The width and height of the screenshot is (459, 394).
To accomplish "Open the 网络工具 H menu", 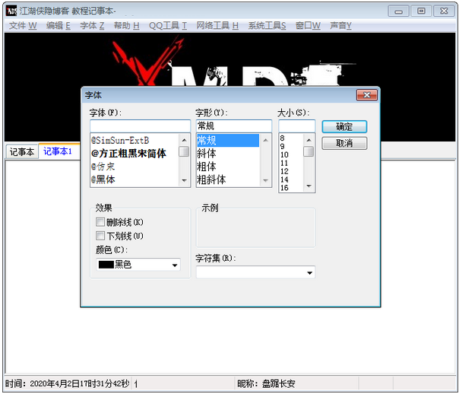I will click(217, 26).
